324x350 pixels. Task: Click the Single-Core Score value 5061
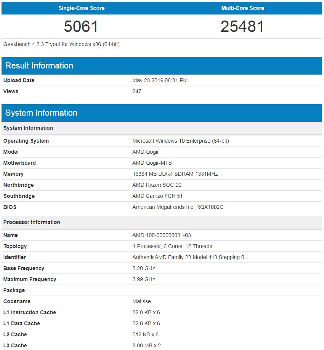click(x=81, y=26)
